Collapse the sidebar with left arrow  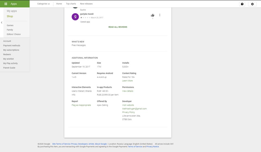(x=2, y=22)
